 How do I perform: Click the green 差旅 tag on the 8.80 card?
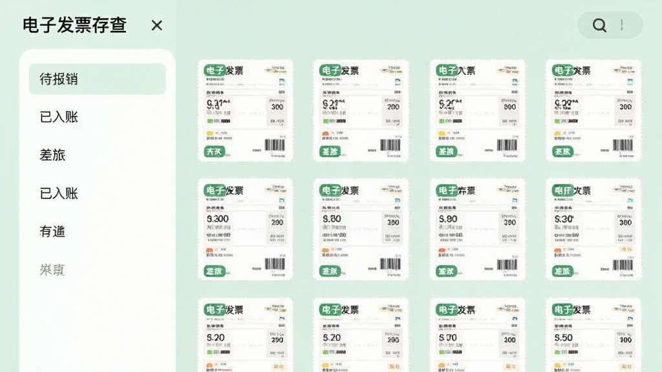(330, 271)
